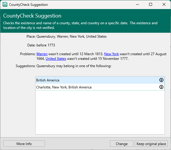Image resolution: width=171 pixels, height=150 pixels.
Task: Select the British America suggestion row
Action: [x=100, y=80]
